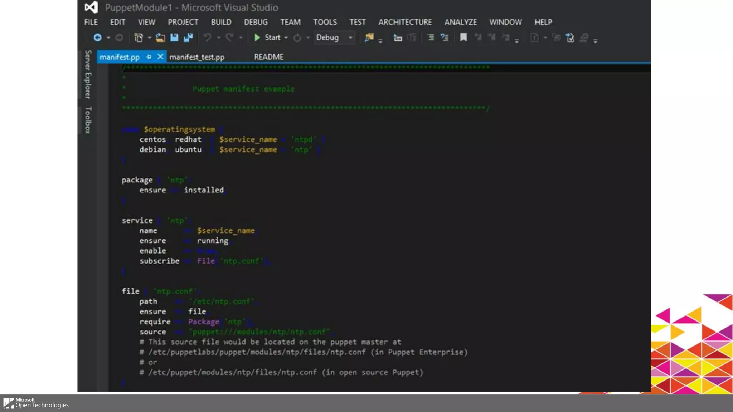Save manifest.pp using the floppy icon
The width and height of the screenshot is (733, 412).
coord(174,38)
